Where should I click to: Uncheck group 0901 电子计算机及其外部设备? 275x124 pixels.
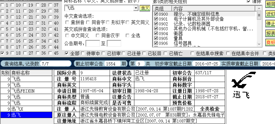[156, 19]
